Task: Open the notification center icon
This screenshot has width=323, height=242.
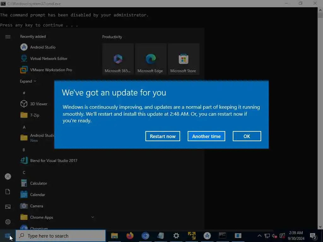Action: (x=313, y=236)
